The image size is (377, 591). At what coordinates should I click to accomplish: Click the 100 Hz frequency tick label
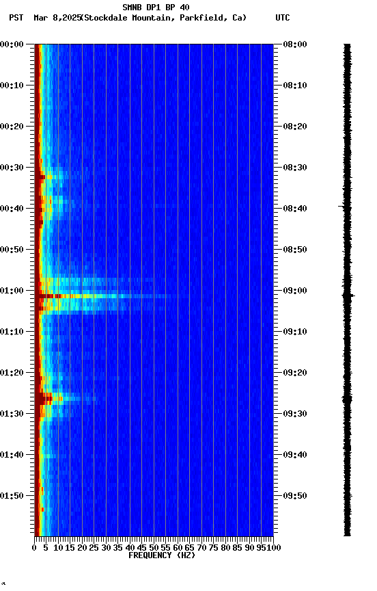(x=274, y=548)
